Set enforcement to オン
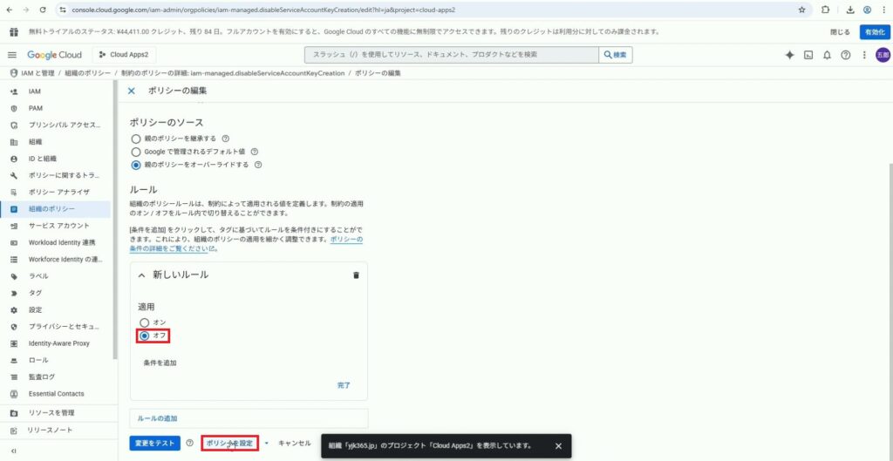 pyautogui.click(x=145, y=322)
